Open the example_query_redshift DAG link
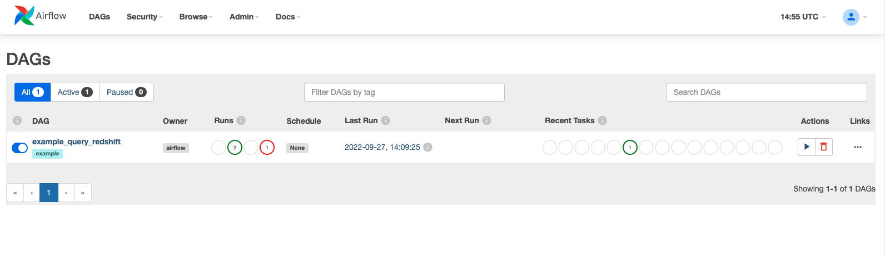The height and width of the screenshot is (257, 885). [76, 142]
